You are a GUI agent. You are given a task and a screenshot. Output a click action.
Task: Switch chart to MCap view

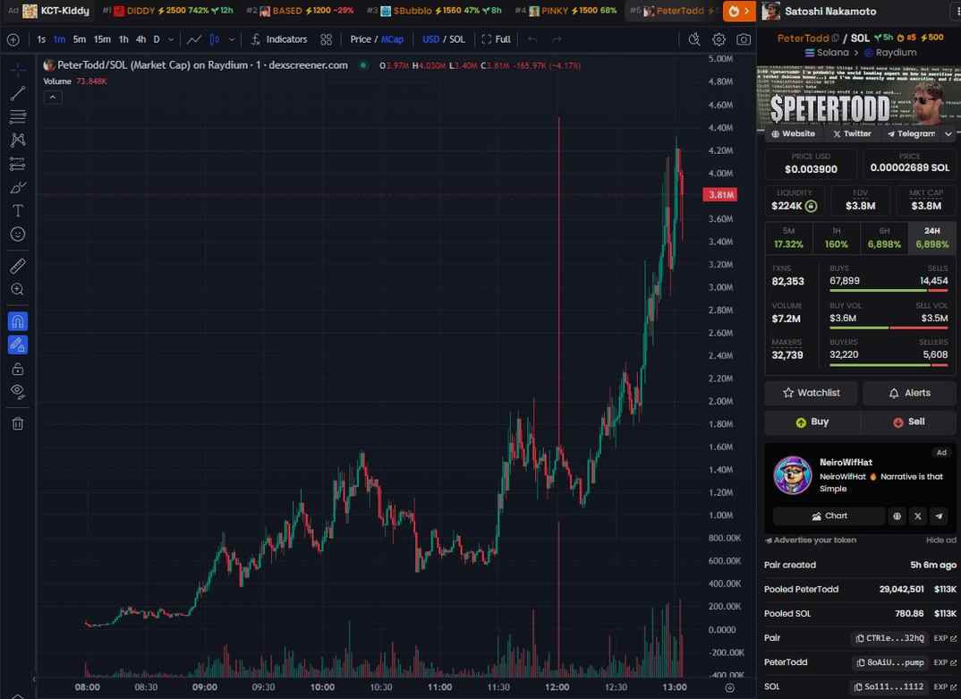tap(392, 40)
